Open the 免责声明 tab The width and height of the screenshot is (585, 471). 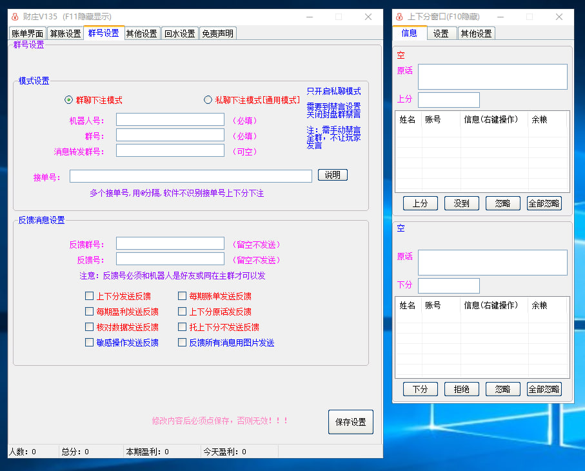(x=217, y=34)
